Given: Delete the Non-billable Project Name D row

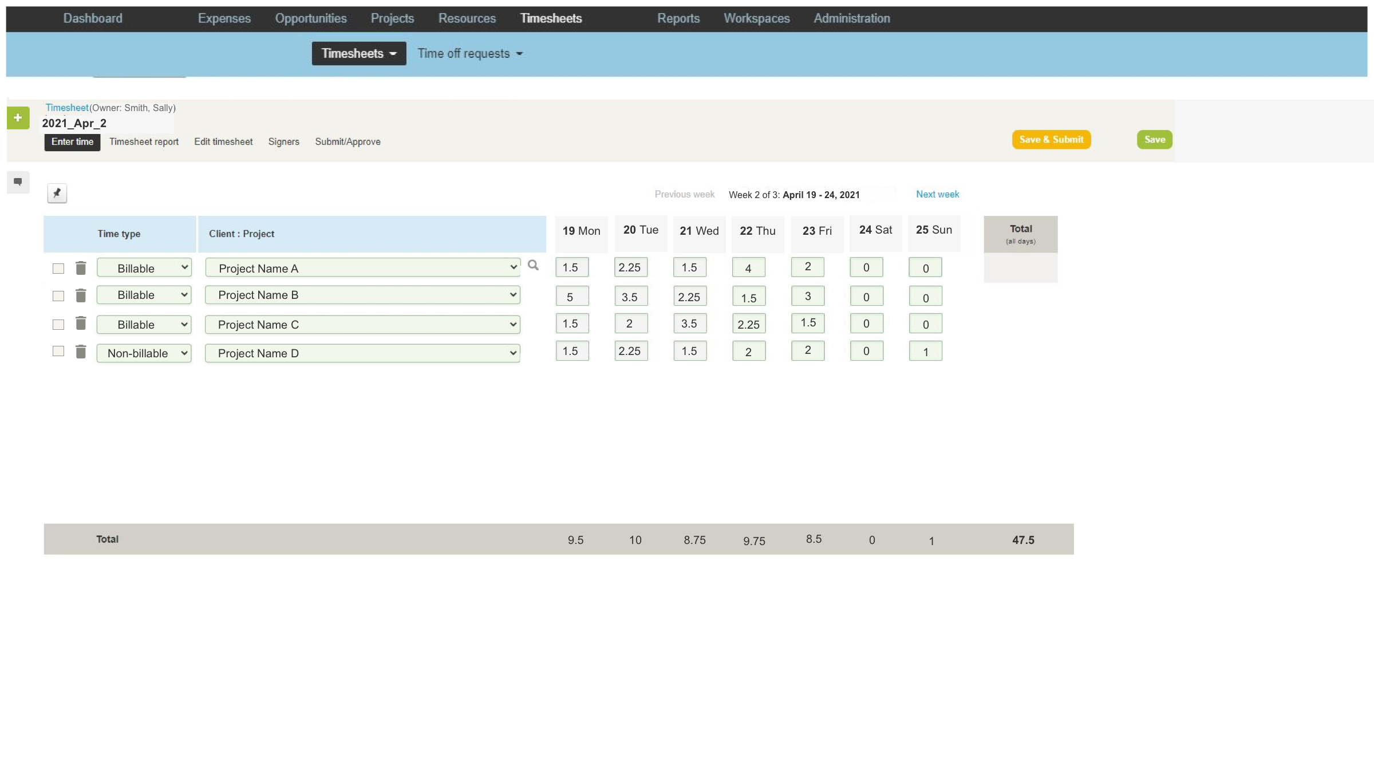Looking at the screenshot, I should point(81,352).
